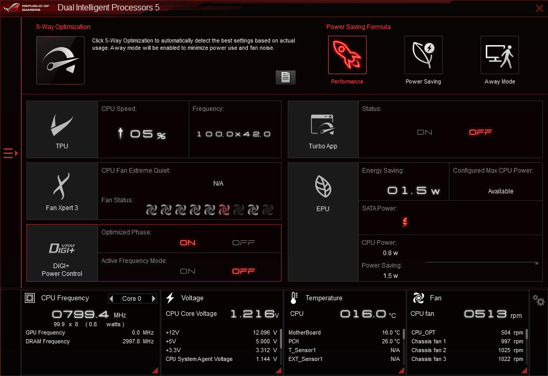This screenshot has width=548, height=376.
Task: Click the Core 0 selector label
Action: point(132,299)
